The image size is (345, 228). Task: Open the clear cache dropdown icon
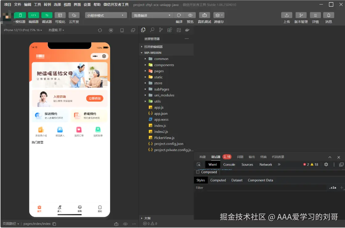[219, 15]
